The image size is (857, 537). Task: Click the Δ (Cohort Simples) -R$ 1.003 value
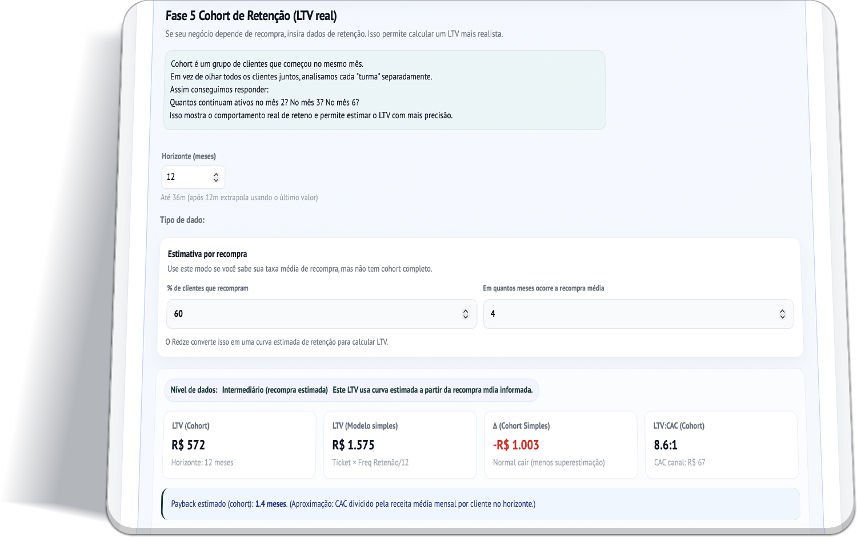coord(516,445)
